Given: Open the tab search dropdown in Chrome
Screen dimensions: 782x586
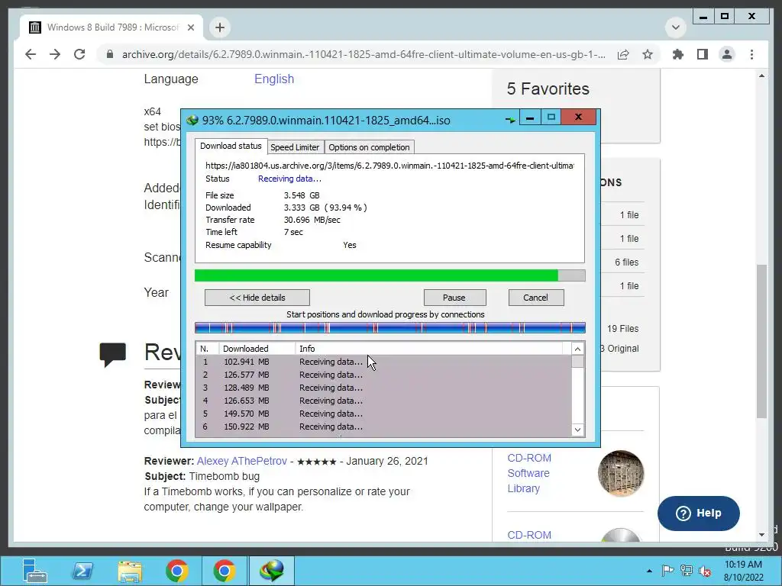Looking at the screenshot, I should coord(676,27).
